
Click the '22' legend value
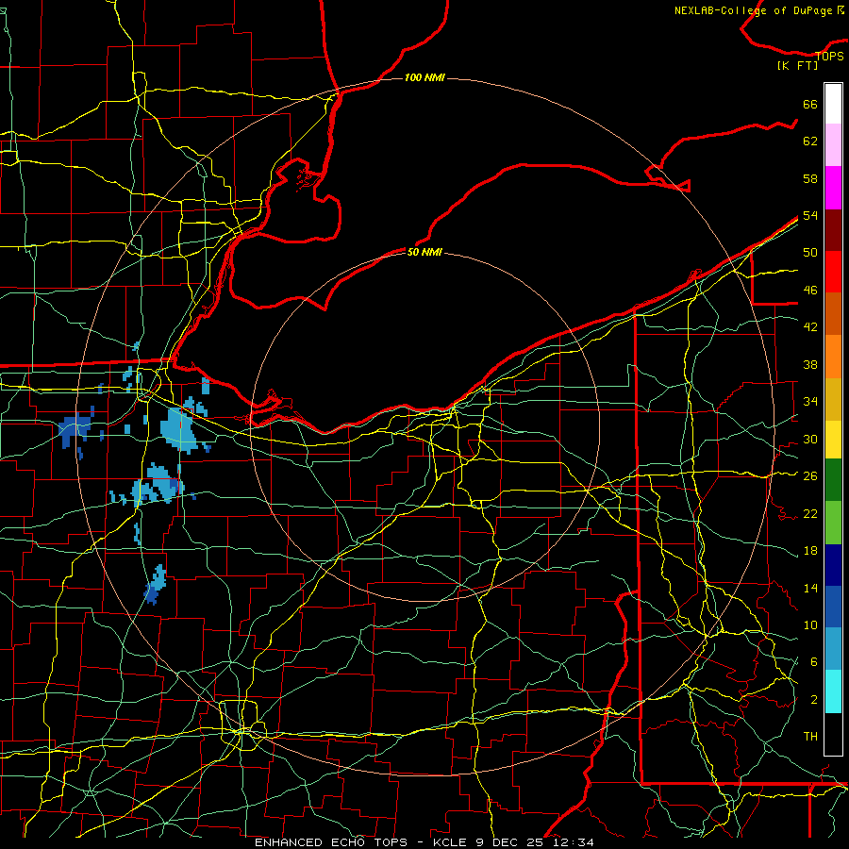(810, 513)
